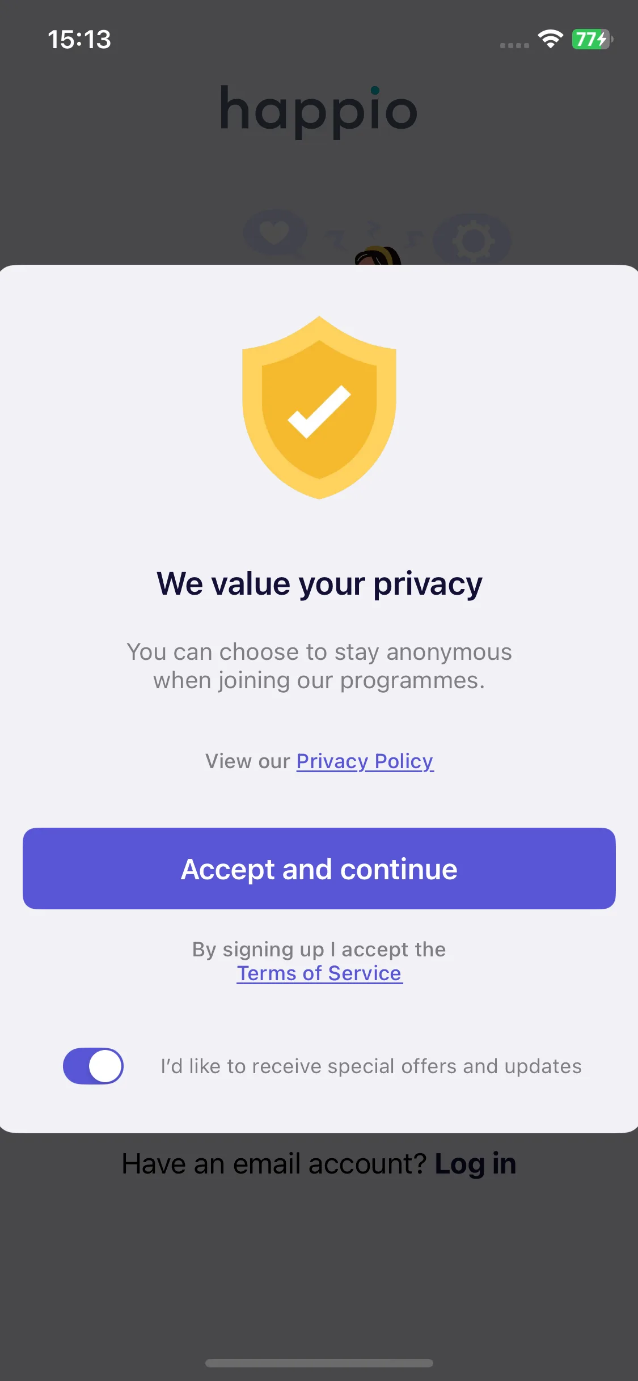Tap the dimmed gear bubble icon

pos(474,240)
